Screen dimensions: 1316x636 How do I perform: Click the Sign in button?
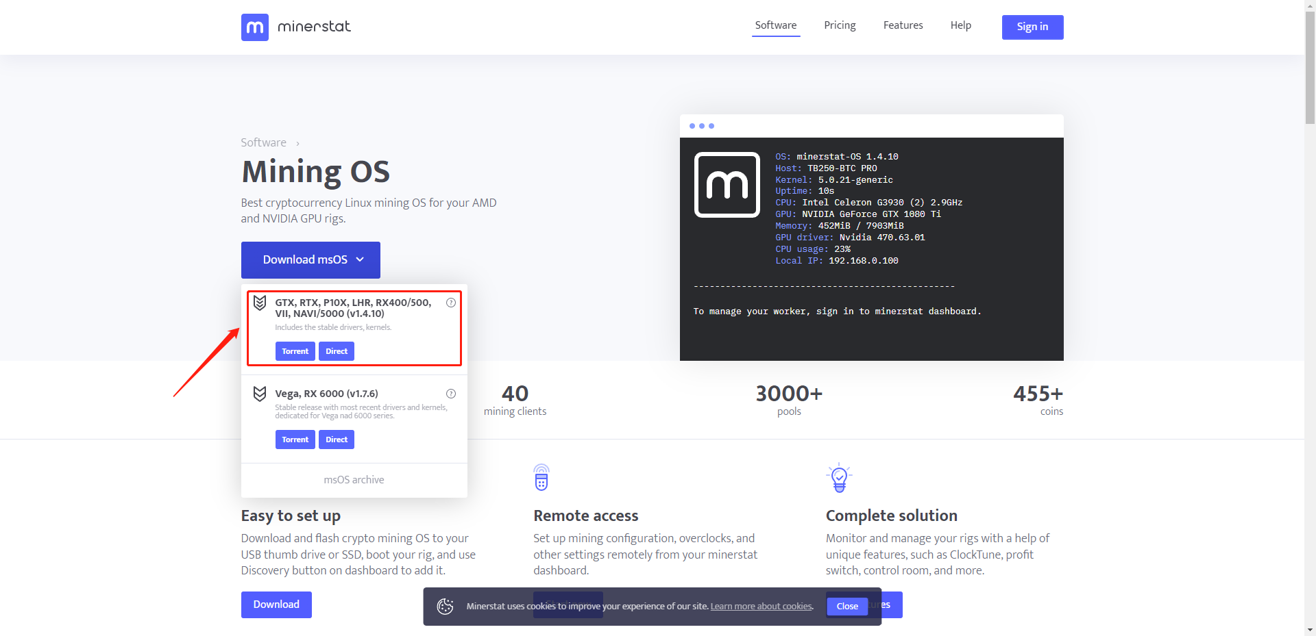[1033, 27]
